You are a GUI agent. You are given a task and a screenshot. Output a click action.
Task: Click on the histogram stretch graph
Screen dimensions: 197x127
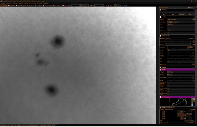(175, 102)
